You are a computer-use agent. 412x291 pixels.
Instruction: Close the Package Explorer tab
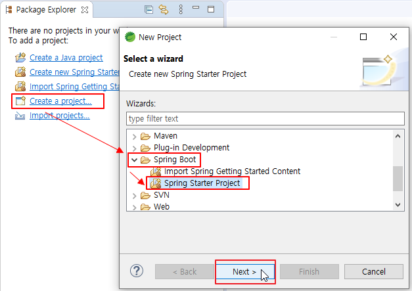[85, 10]
